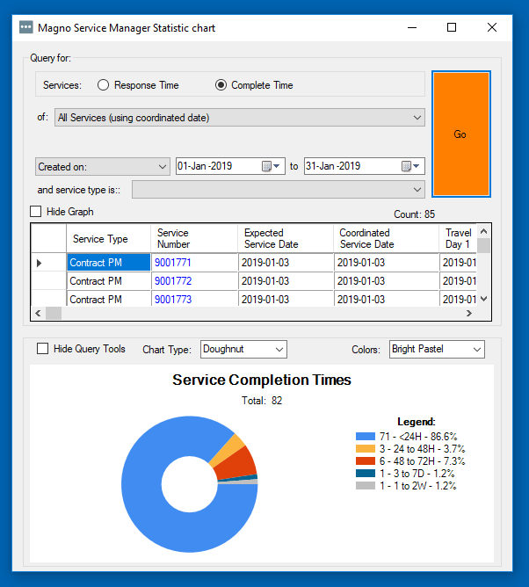The width and height of the screenshot is (529, 587).
Task: Run query with the orange Go button
Action: (461, 134)
